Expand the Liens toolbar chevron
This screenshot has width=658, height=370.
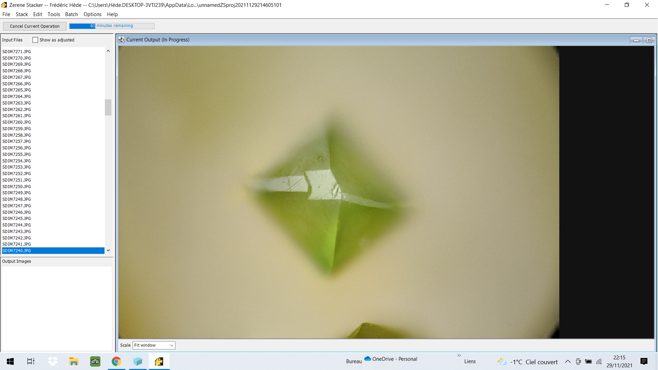[459, 356]
